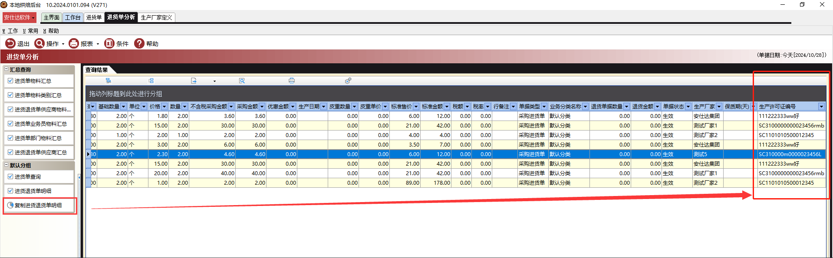Viewport: 833px width, 258px height.
Task: Toggle 进货退货单供应商物料 checkbox
Action: [x=10, y=109]
